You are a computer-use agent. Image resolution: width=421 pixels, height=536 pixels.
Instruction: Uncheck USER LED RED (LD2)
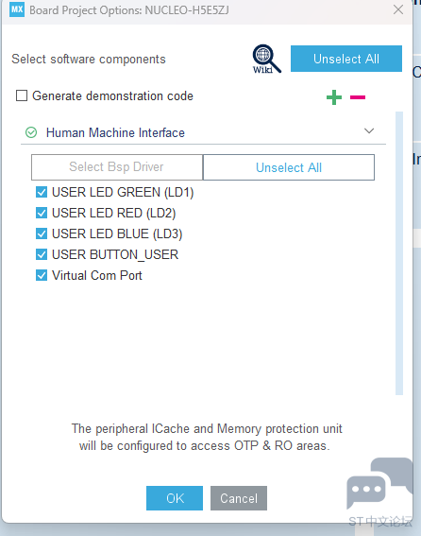coord(42,213)
